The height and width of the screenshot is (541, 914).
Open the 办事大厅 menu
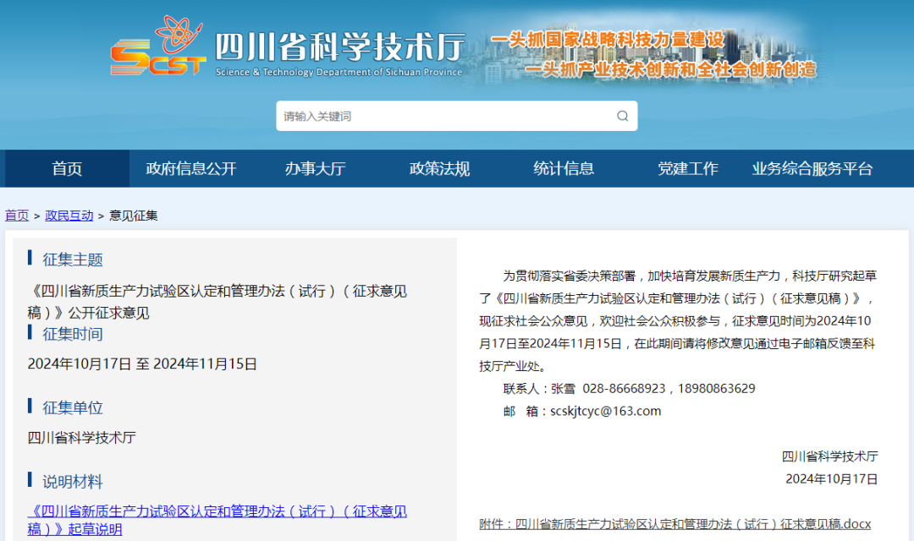[x=315, y=168]
